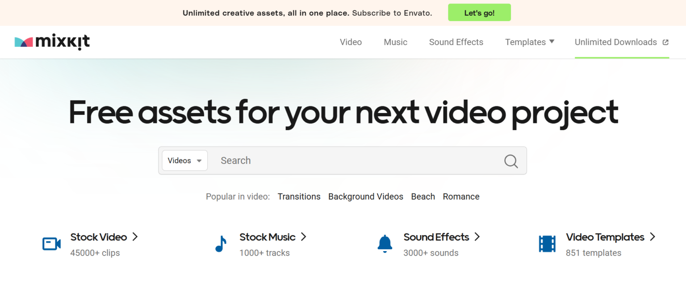Open the Templates nav item

(525, 42)
